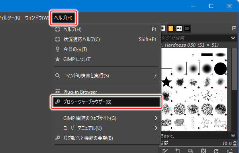Click the brush list vertical scrollbar
The height and width of the screenshot is (153, 239).
pos(234,69)
